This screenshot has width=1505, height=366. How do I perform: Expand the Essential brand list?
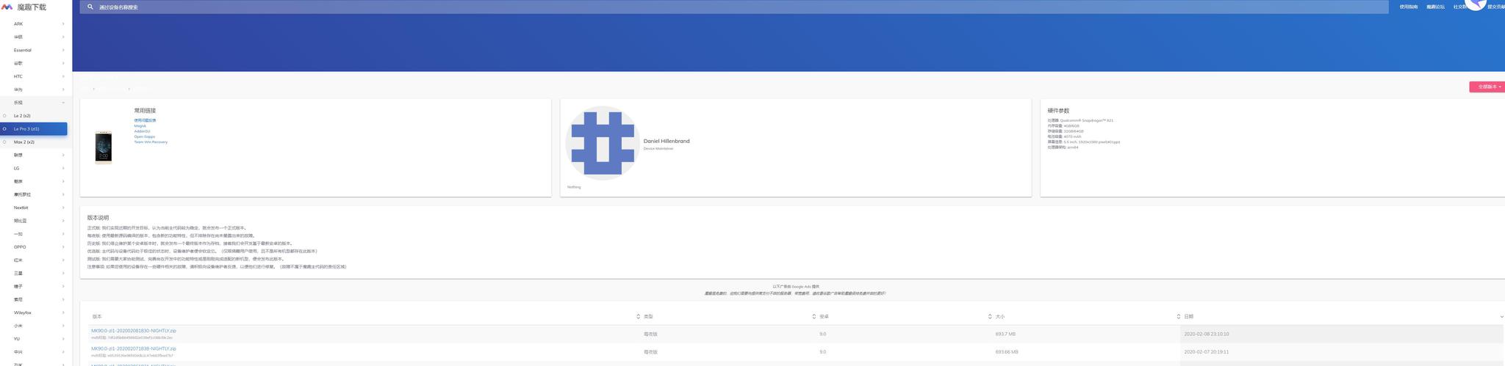pyautogui.click(x=36, y=51)
